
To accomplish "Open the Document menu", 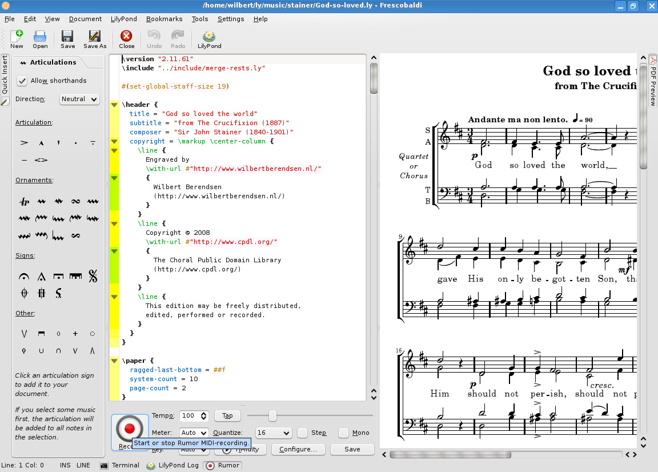I will point(85,19).
